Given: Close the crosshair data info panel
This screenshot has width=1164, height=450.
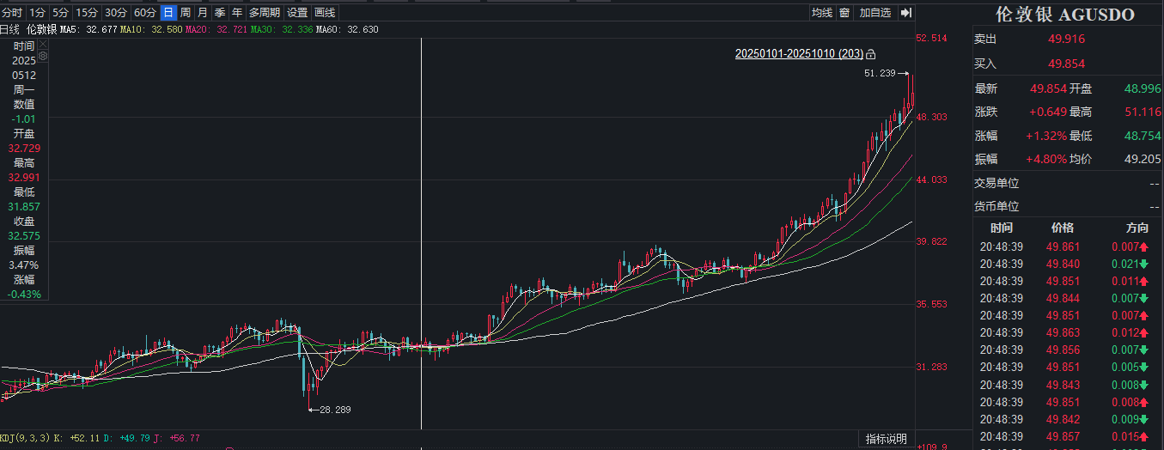Looking at the screenshot, I should pos(43,44).
